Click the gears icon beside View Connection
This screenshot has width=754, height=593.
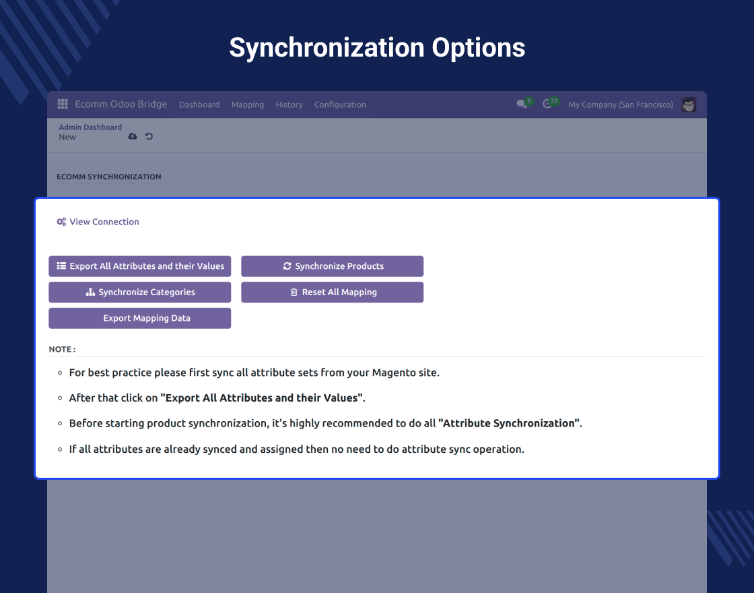[x=61, y=222]
